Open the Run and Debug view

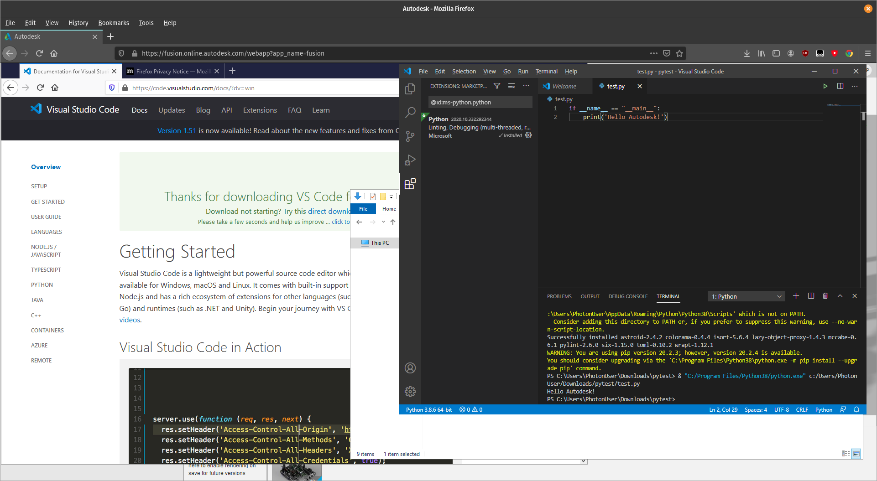coord(410,160)
